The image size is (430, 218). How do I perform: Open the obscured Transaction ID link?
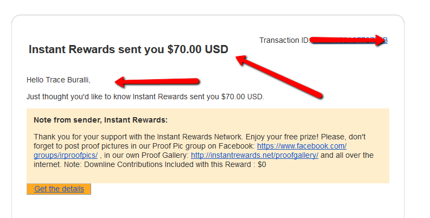[350, 40]
